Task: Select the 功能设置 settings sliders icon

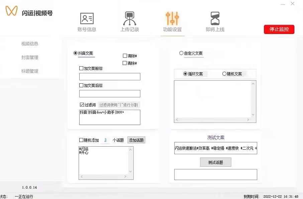Action: pyautogui.click(x=172, y=18)
